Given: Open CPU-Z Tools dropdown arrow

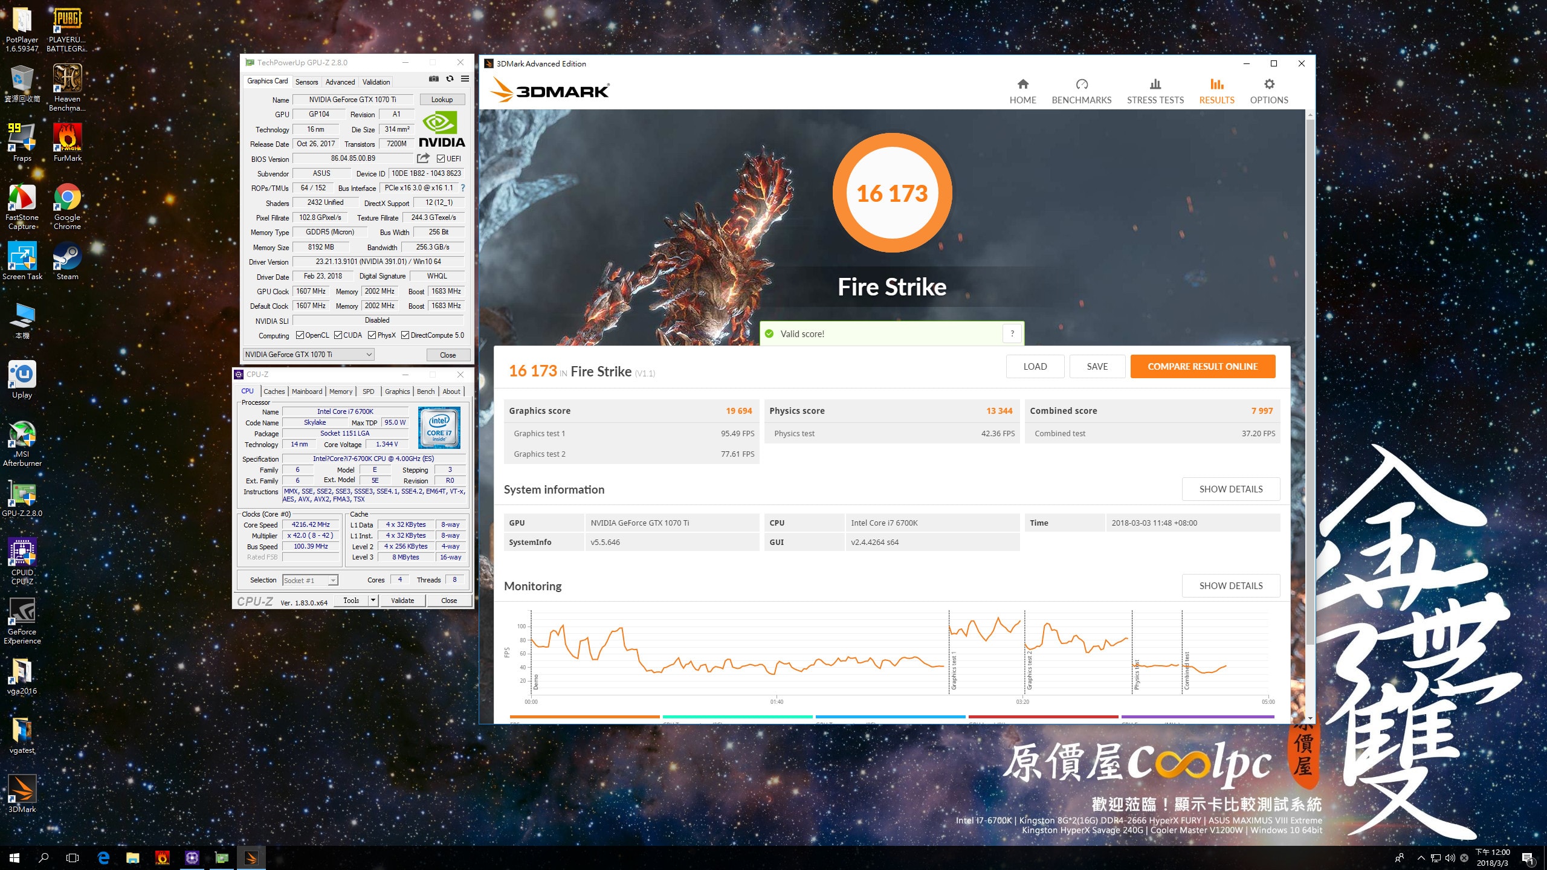Looking at the screenshot, I should tap(373, 601).
